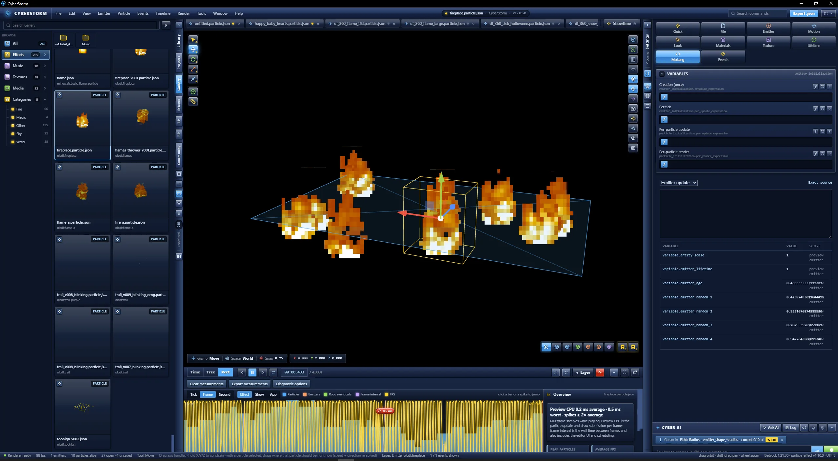Click Clear measurements button
838x461 pixels.
207,384
